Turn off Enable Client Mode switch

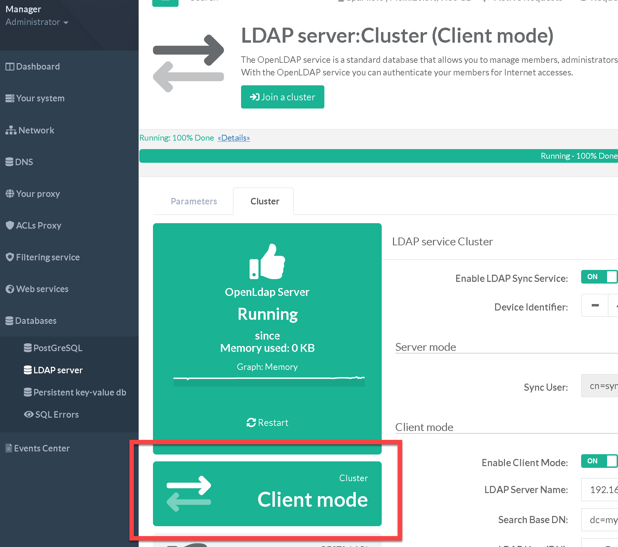599,461
